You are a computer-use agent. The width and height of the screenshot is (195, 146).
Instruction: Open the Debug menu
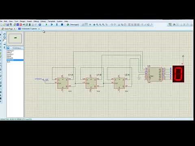click(36, 21)
